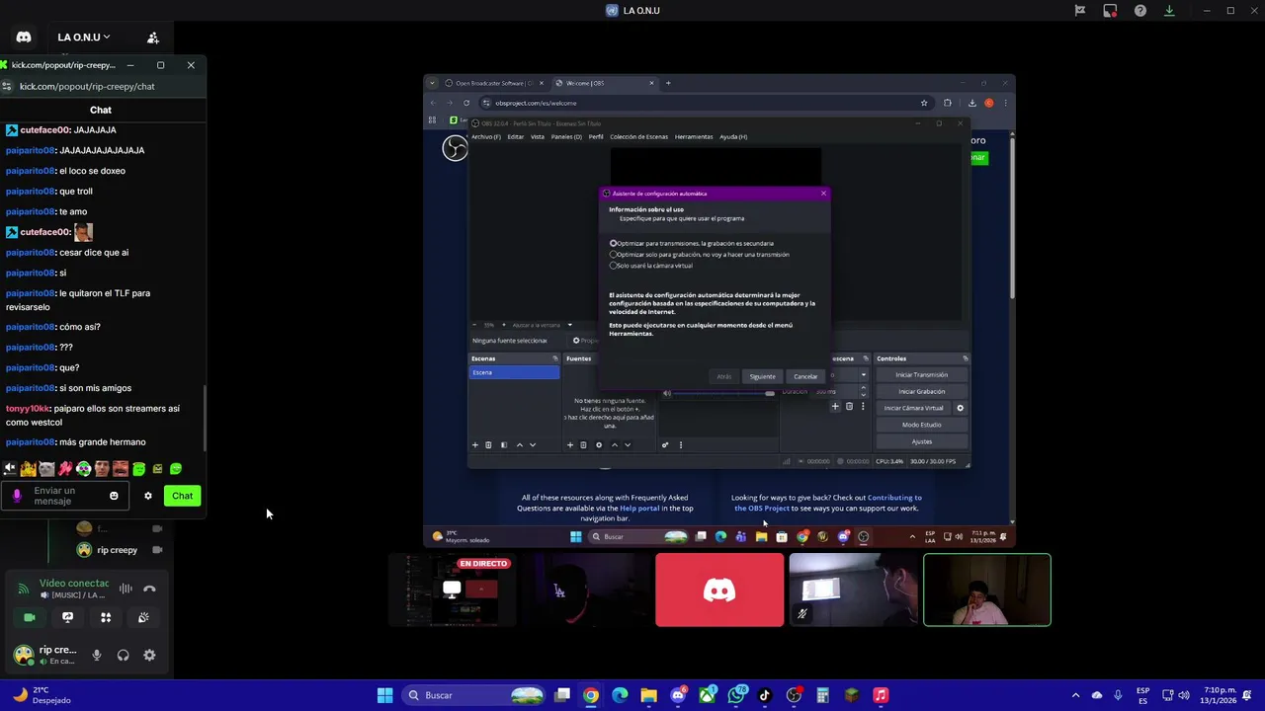Select the red Discord logo participant tile

click(x=719, y=590)
